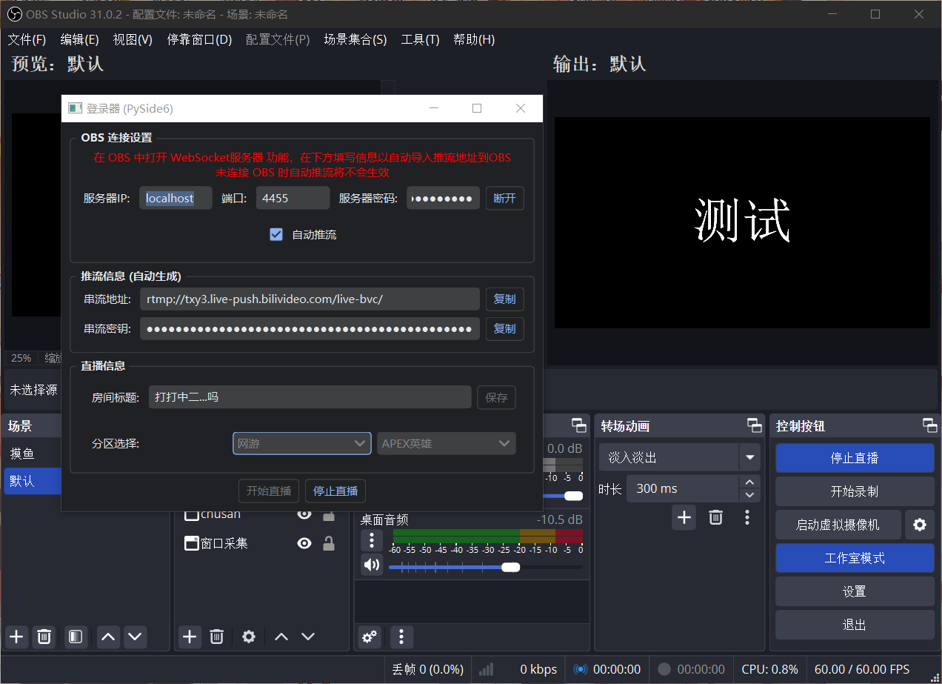
Task: Uncheck the 自动推流 checkbox
Action: 276,235
